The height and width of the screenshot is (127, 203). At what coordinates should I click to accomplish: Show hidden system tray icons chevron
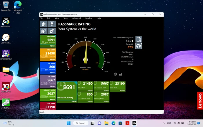164,123
